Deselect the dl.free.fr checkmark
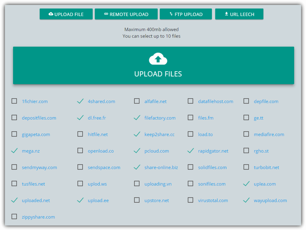Viewport: 306px width, 230px height. (x=80, y=118)
